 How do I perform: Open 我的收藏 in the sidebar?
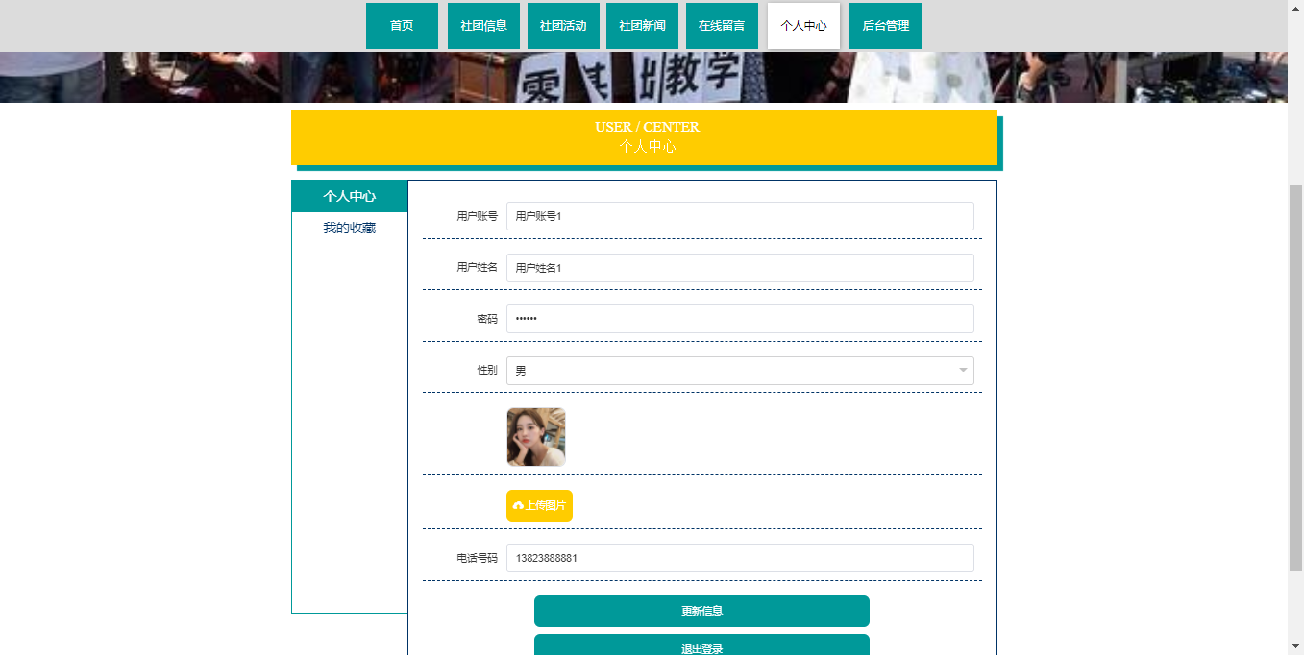[x=350, y=228]
